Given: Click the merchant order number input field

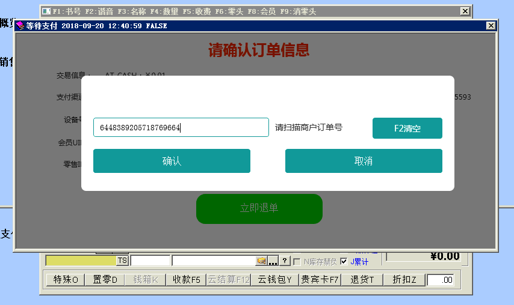Looking at the screenshot, I should click(181, 127).
